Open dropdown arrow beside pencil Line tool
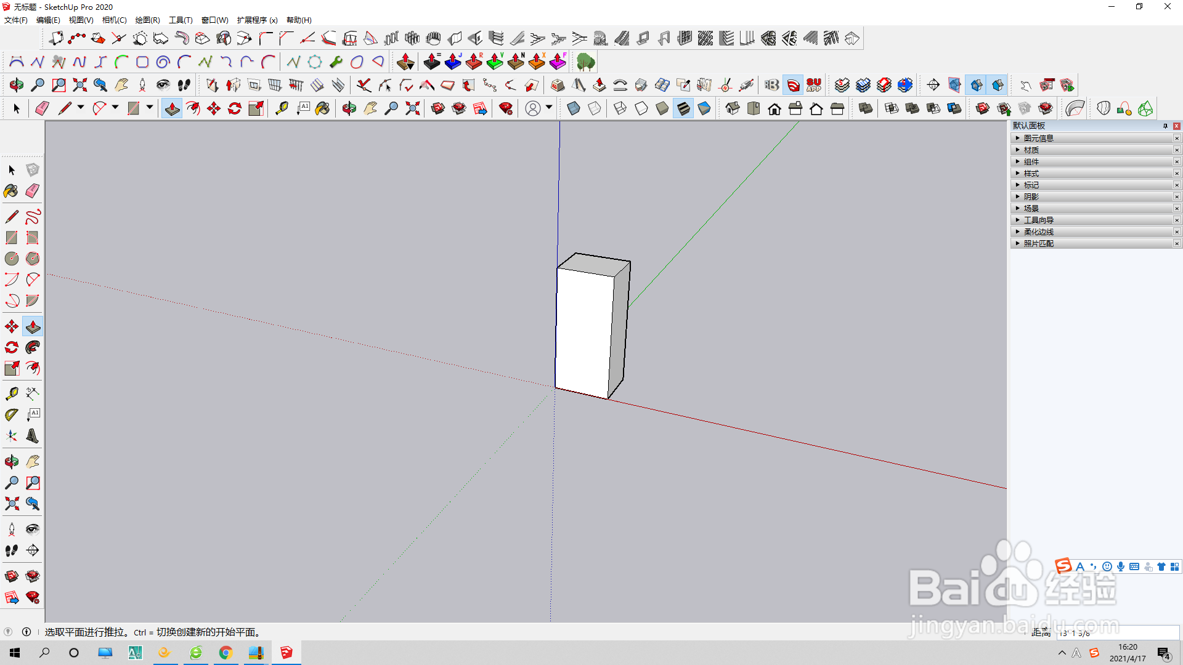The height and width of the screenshot is (665, 1183). pos(80,108)
